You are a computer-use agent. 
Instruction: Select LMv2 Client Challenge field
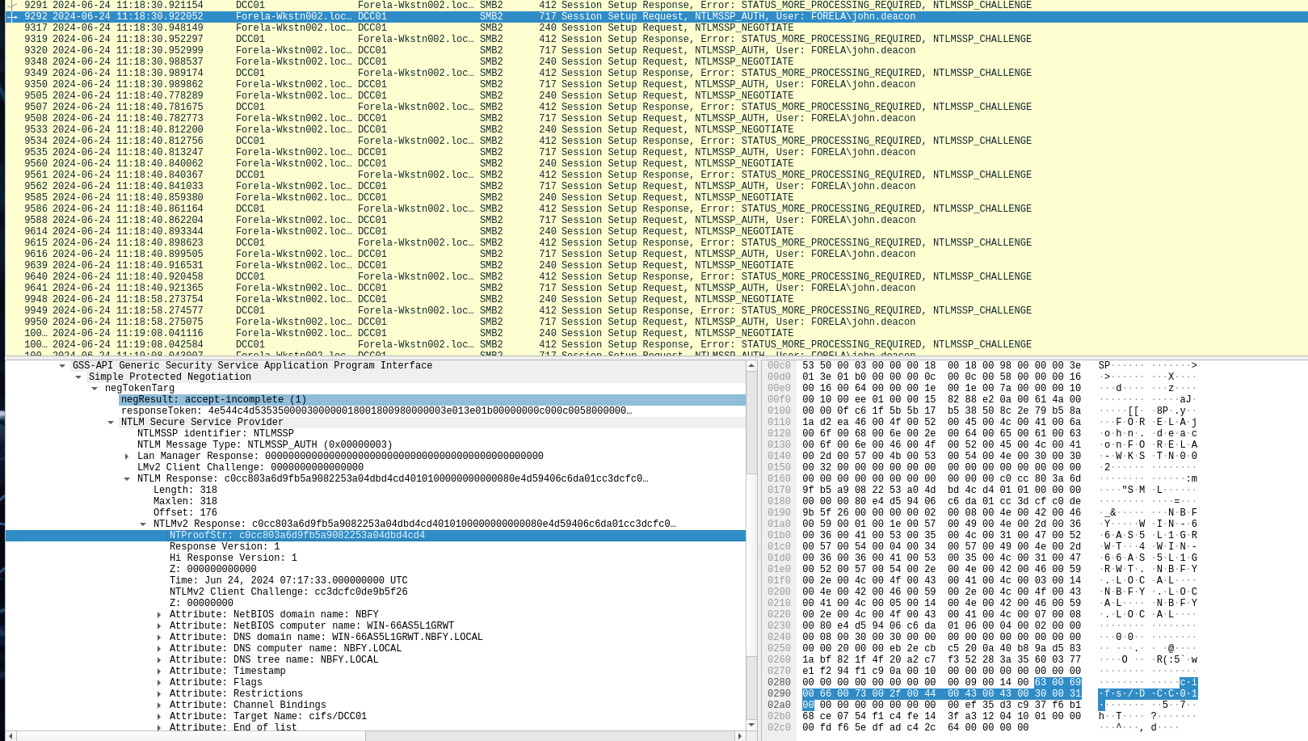pyautogui.click(x=250, y=468)
